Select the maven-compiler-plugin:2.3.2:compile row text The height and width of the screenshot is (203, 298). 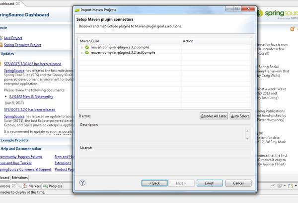(120, 47)
